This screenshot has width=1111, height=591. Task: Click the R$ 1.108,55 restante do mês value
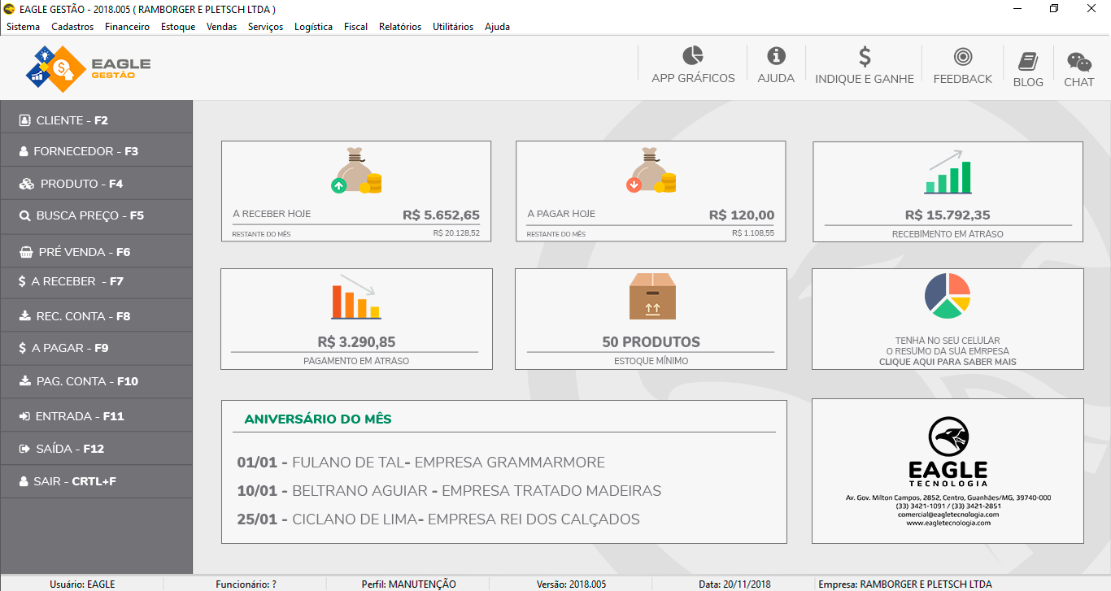coord(753,233)
